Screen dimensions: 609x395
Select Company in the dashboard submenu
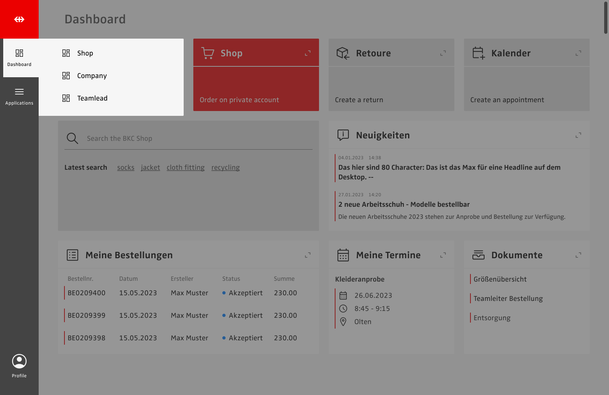pos(92,76)
